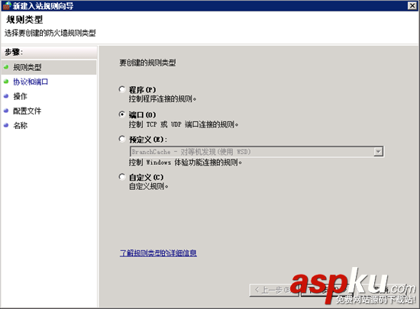Jump to the 协议和端口 step
Screen dimensions: 420x309
coord(31,82)
